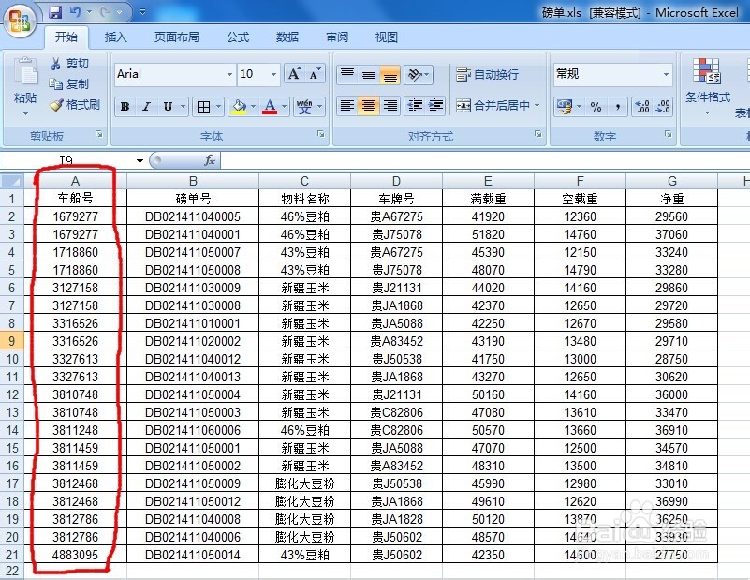750x580 pixels.
Task: Toggle bold formatting on selection
Action: (125, 107)
